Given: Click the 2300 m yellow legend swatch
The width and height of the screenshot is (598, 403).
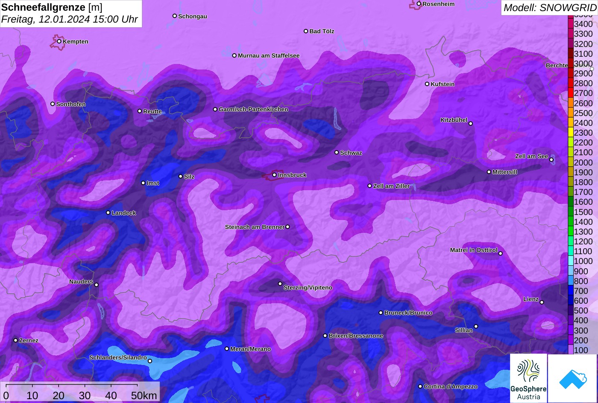Looking at the screenshot, I should tap(570, 132).
